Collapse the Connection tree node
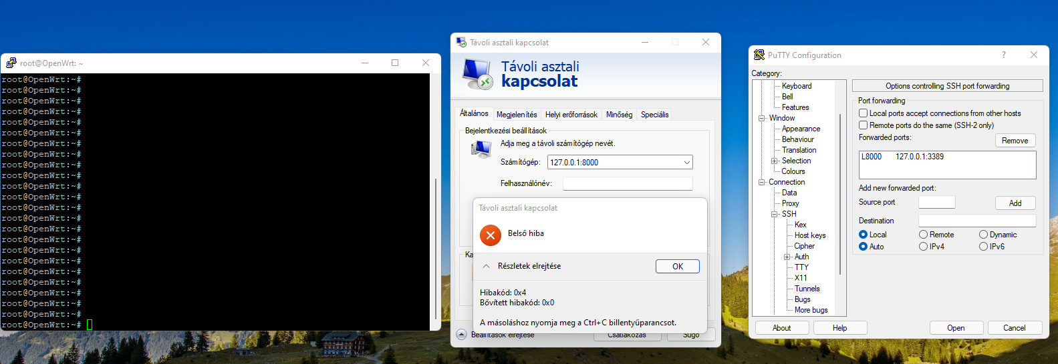Viewport: 1058px width, 364px height. 761,182
